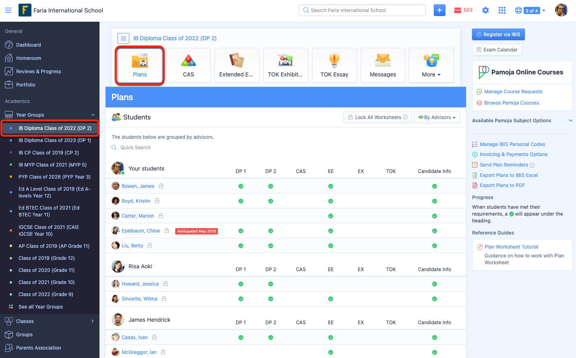
Task: Open the TOK Exhibition tile
Action: click(x=286, y=66)
